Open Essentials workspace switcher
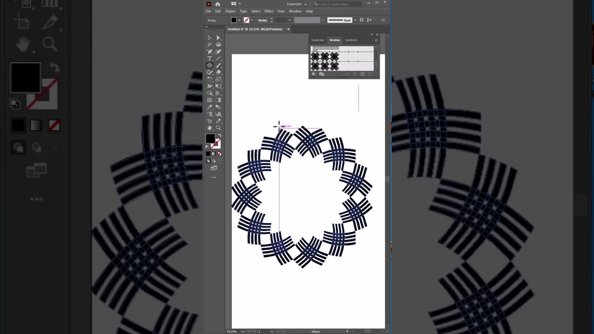The width and height of the screenshot is (594, 334). click(297, 4)
